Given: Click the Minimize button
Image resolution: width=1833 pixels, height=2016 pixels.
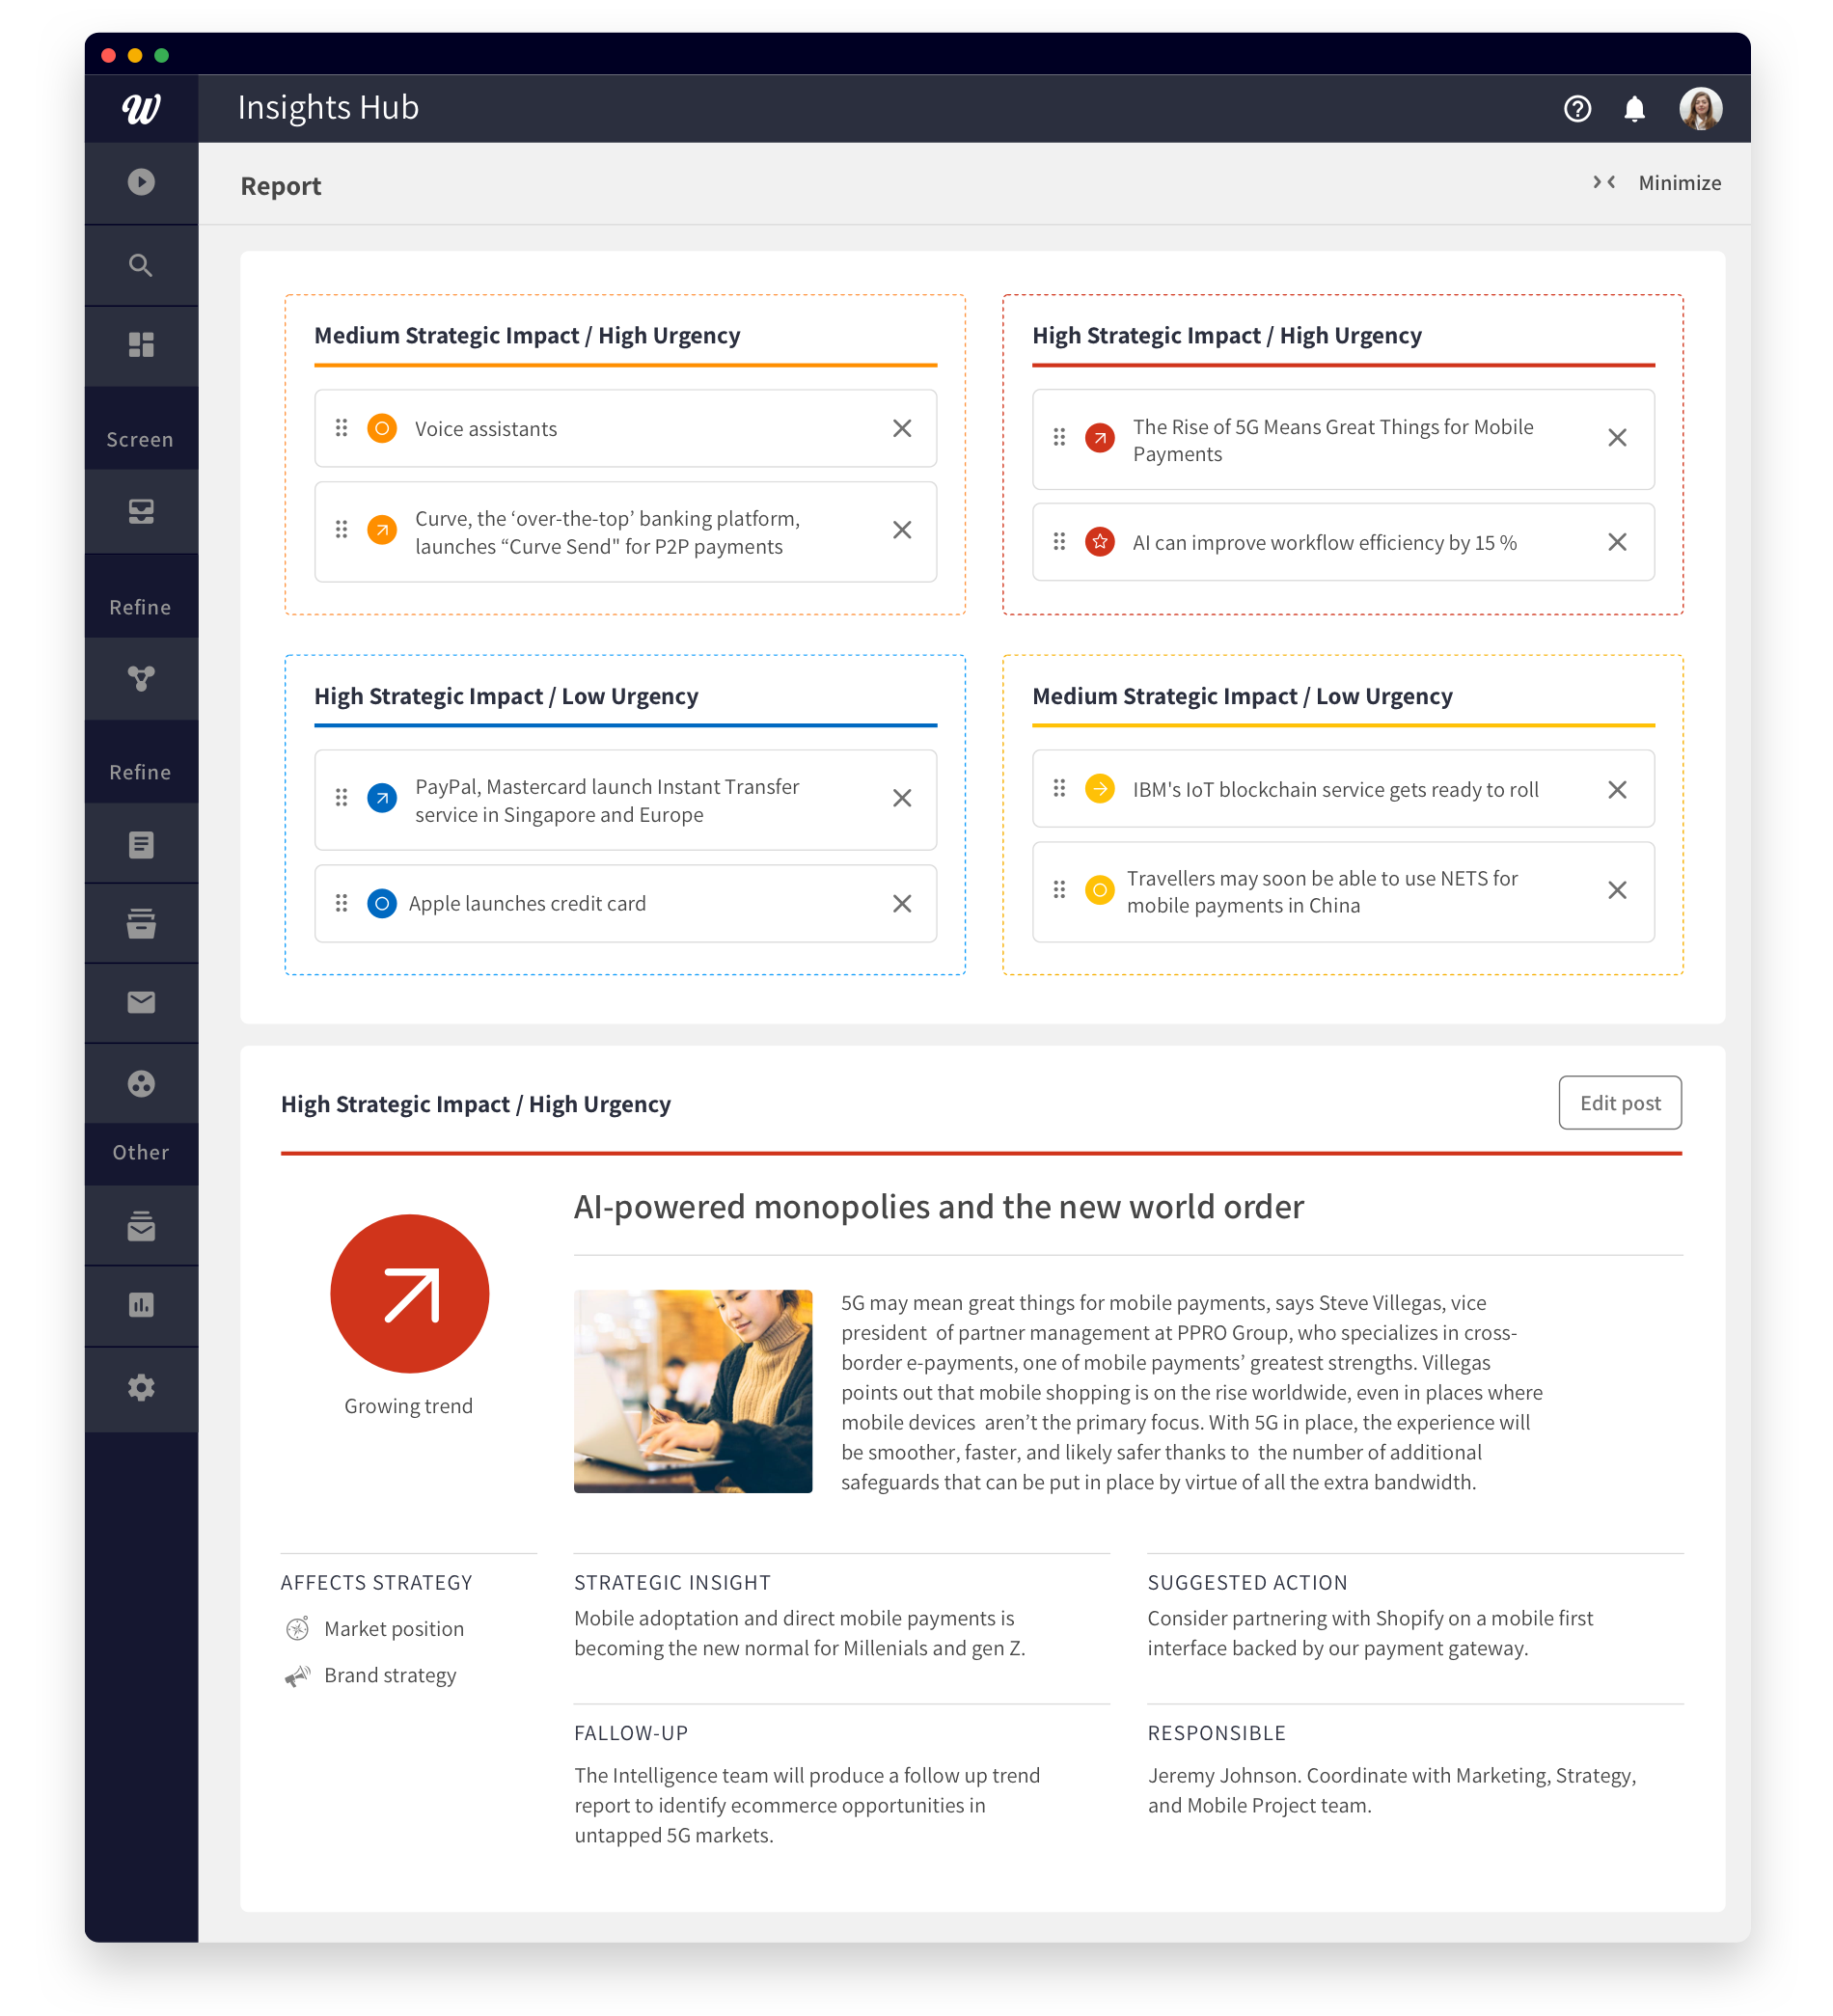Looking at the screenshot, I should [x=1656, y=183].
